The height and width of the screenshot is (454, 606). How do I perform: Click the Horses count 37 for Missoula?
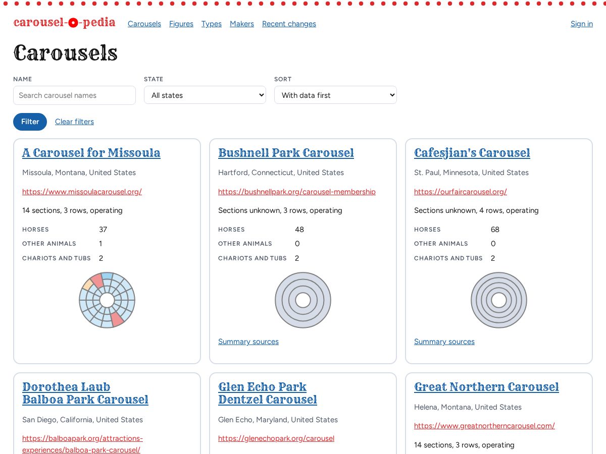[x=103, y=230]
